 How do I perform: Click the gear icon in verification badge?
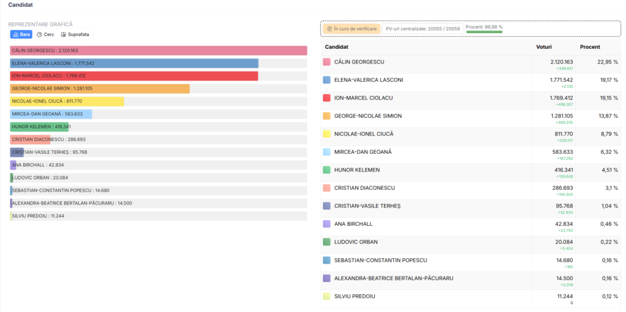tap(330, 29)
